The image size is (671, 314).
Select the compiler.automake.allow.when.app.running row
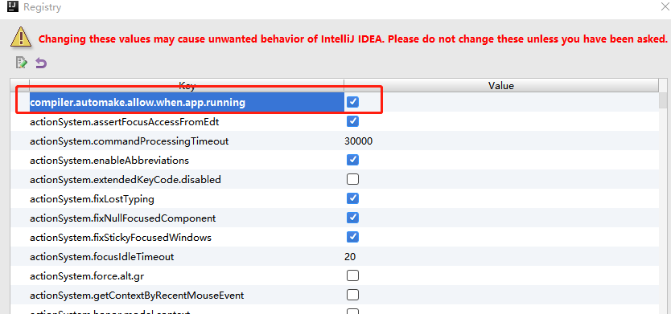click(335, 102)
